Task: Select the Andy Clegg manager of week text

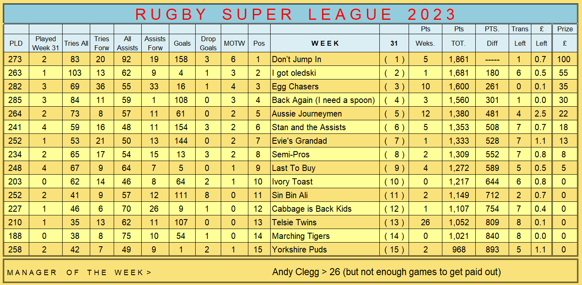Action: 386,272
